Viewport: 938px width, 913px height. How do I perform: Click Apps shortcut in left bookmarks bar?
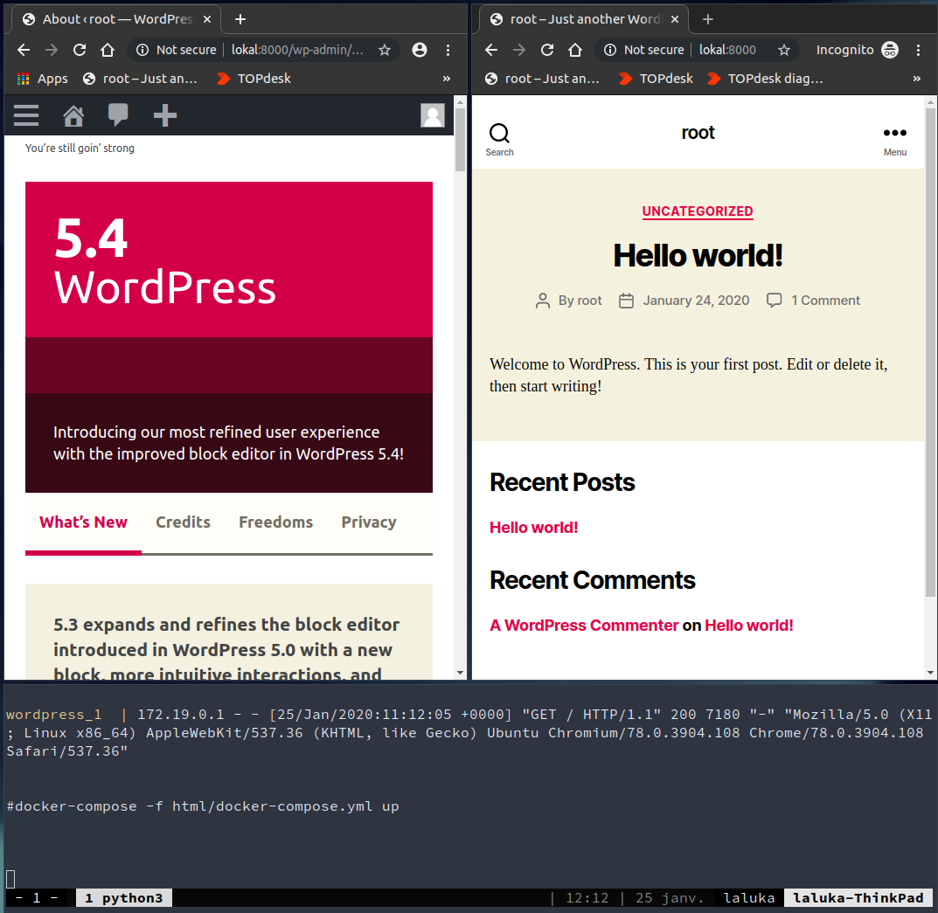tap(43, 79)
